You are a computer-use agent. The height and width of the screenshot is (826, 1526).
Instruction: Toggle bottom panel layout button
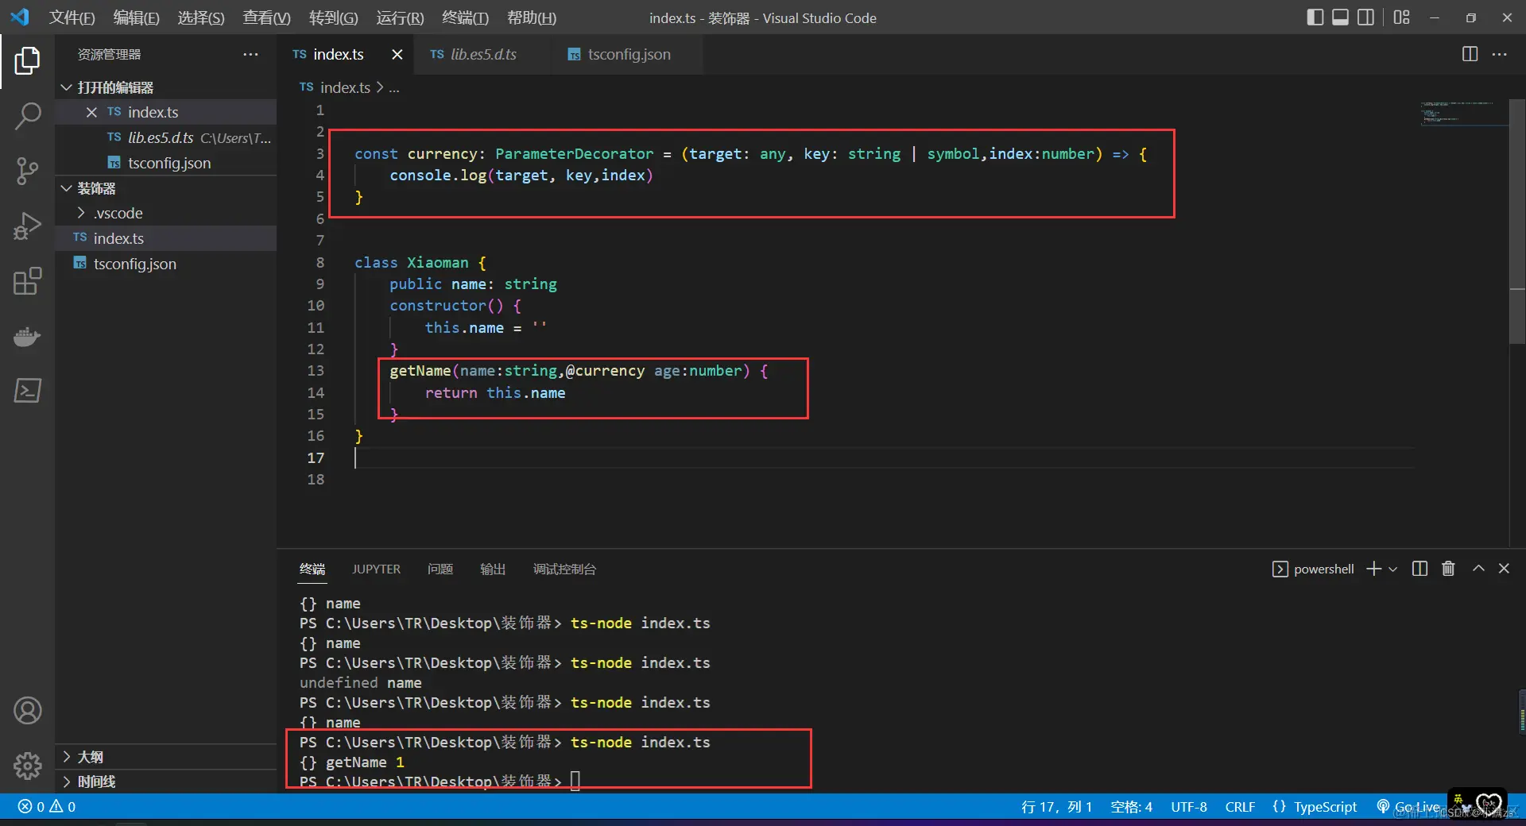click(x=1340, y=17)
